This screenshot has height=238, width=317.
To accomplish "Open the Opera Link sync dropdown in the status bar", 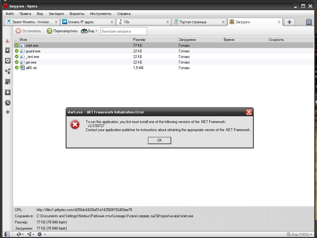I will pyautogui.click(x=20, y=234).
